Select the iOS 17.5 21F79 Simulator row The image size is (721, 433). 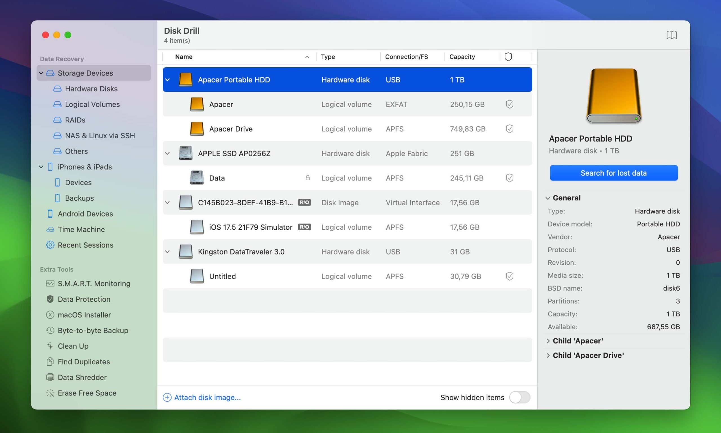point(347,227)
